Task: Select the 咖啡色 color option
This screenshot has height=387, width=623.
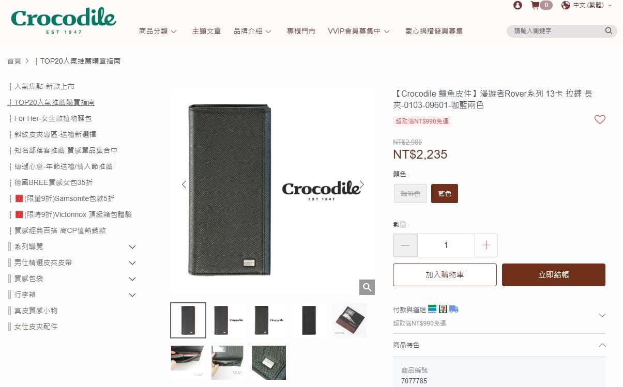Action: coord(411,194)
